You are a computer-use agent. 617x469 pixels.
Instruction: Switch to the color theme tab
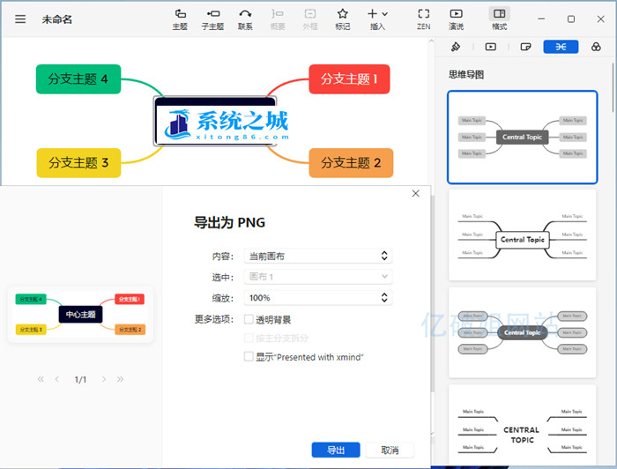coord(596,47)
